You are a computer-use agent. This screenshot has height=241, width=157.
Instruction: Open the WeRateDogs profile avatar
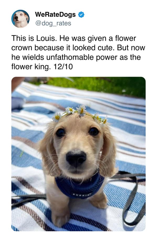click(x=20, y=19)
